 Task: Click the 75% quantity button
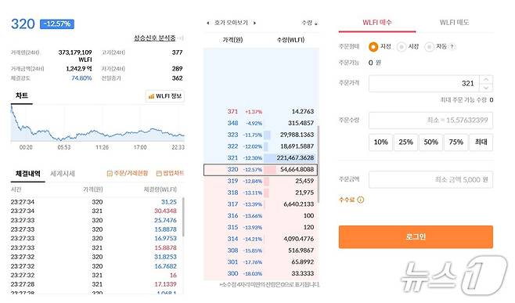coord(456,142)
